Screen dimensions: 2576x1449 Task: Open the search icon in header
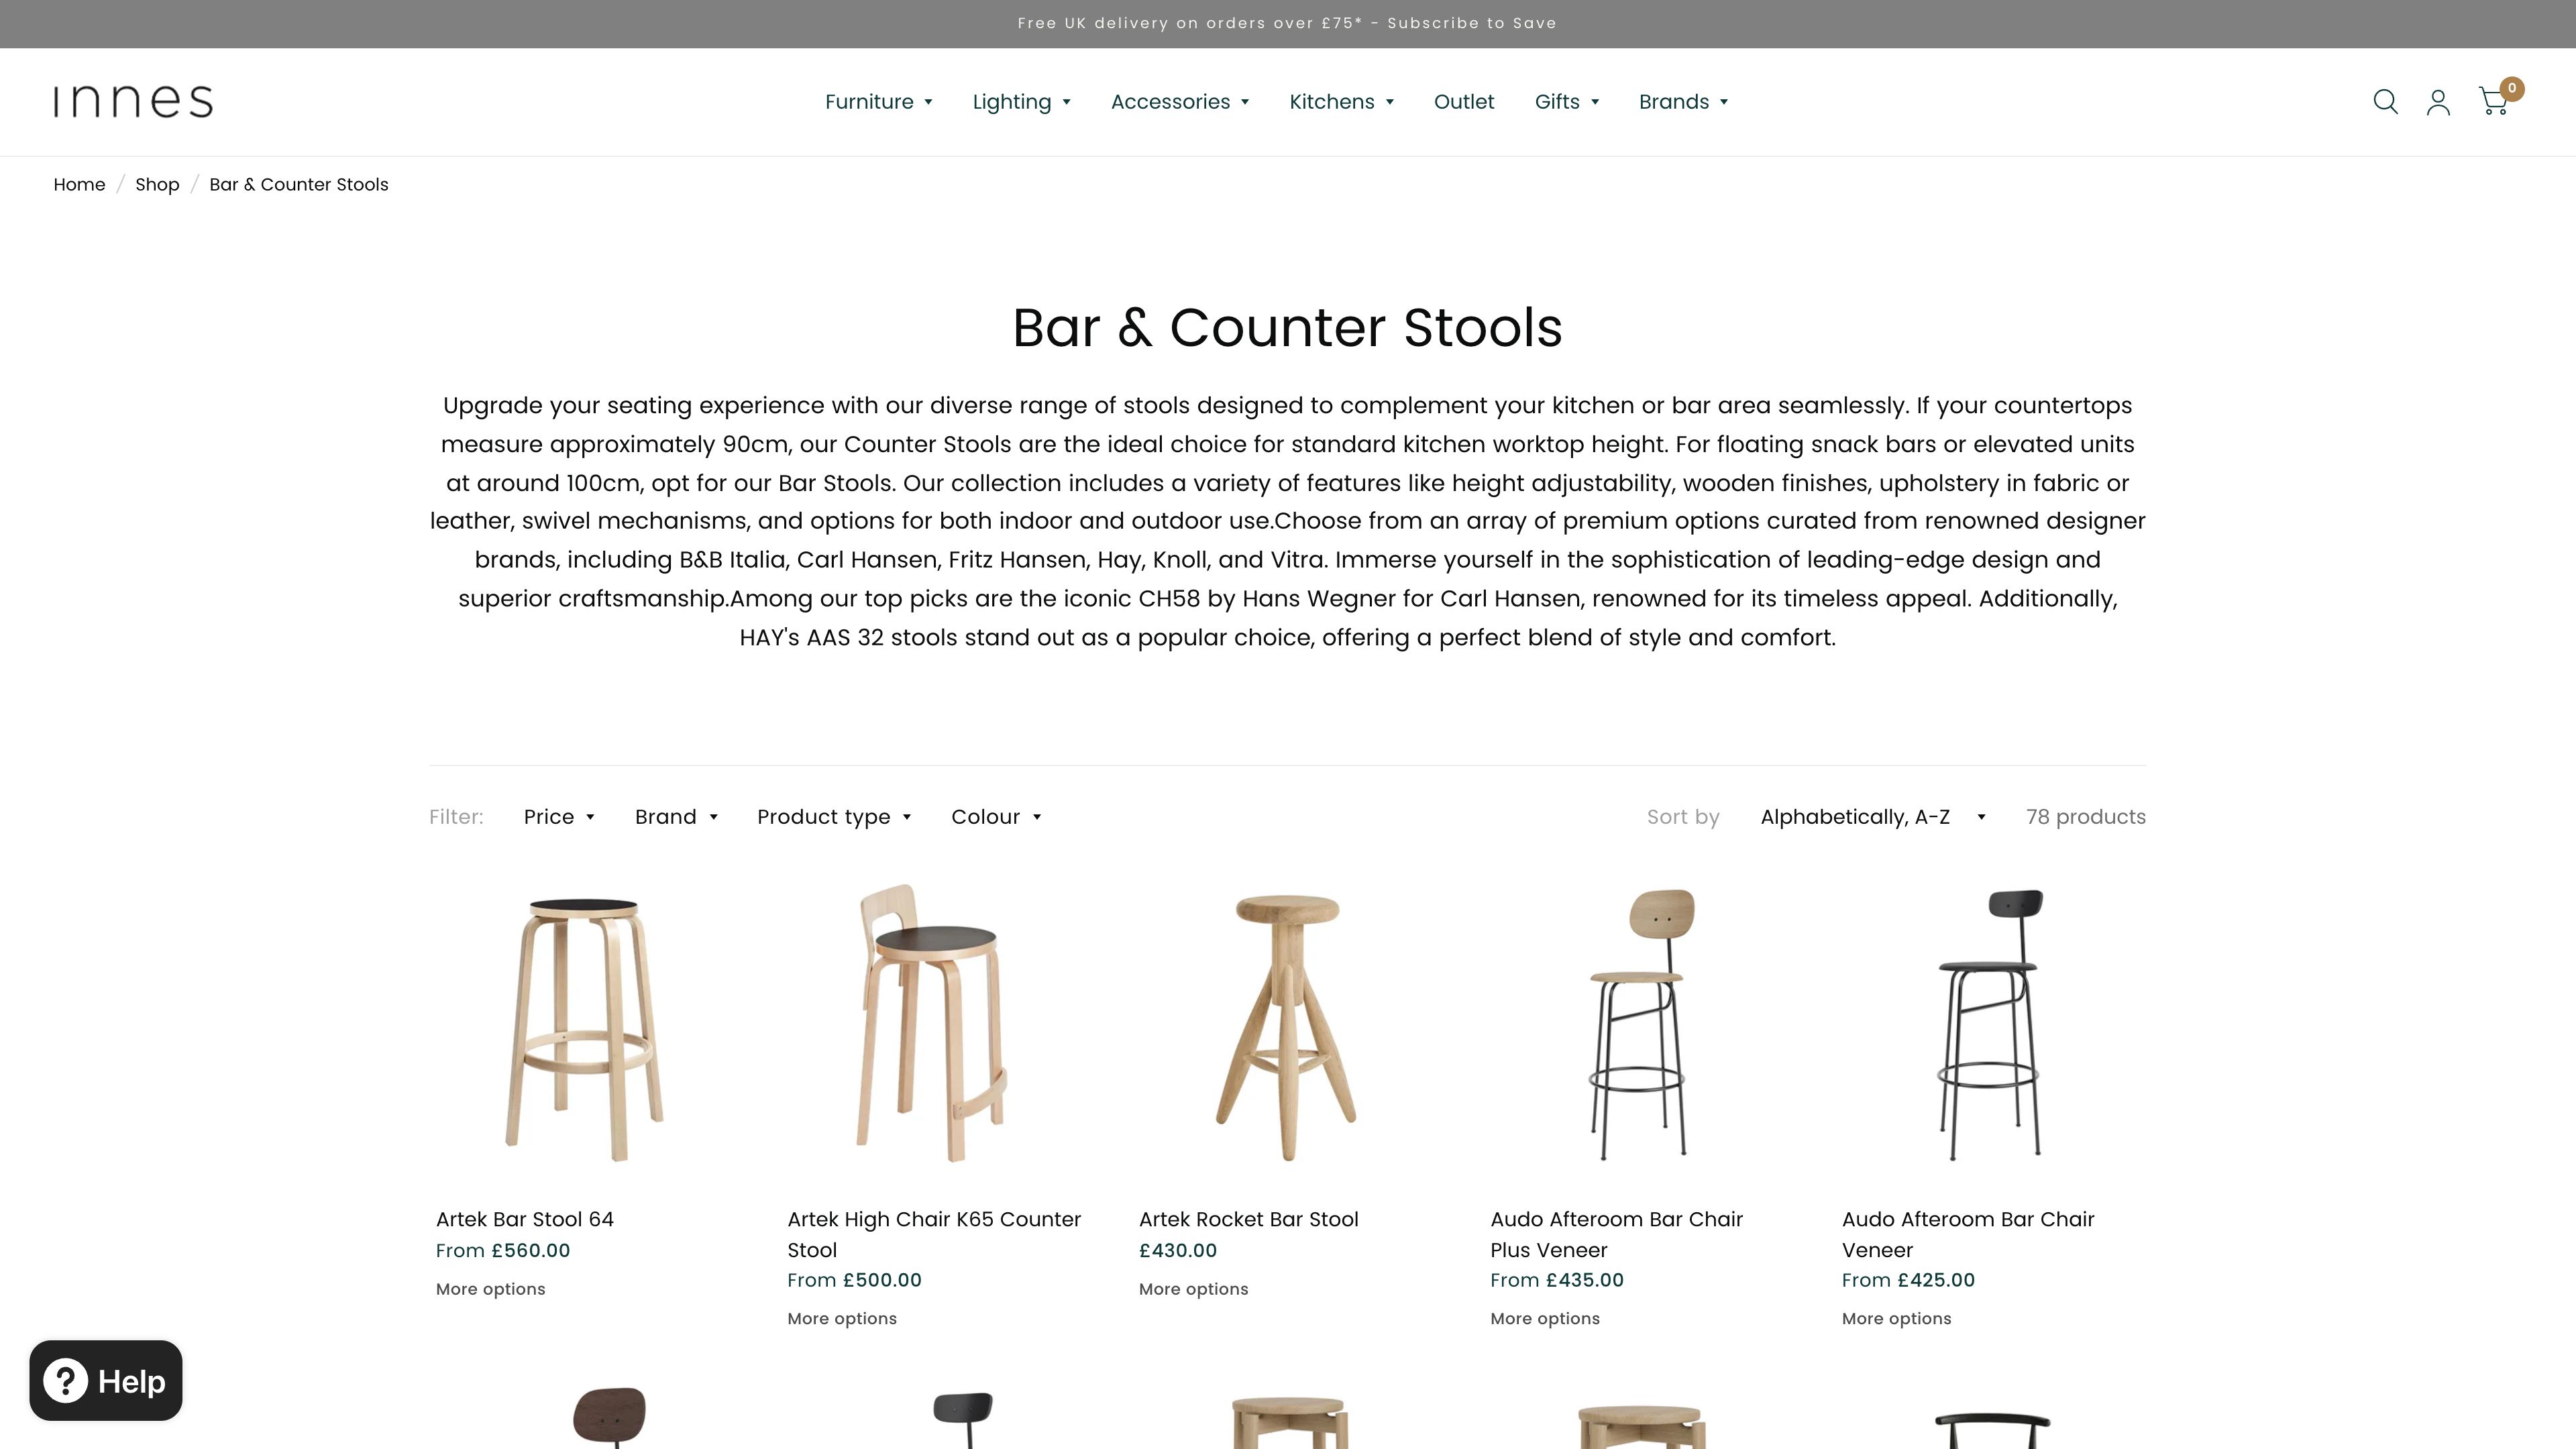(2385, 102)
